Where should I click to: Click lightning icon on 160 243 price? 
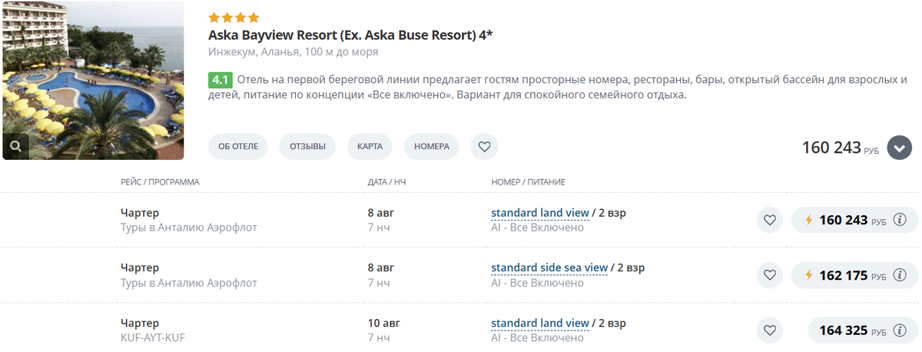[808, 221]
